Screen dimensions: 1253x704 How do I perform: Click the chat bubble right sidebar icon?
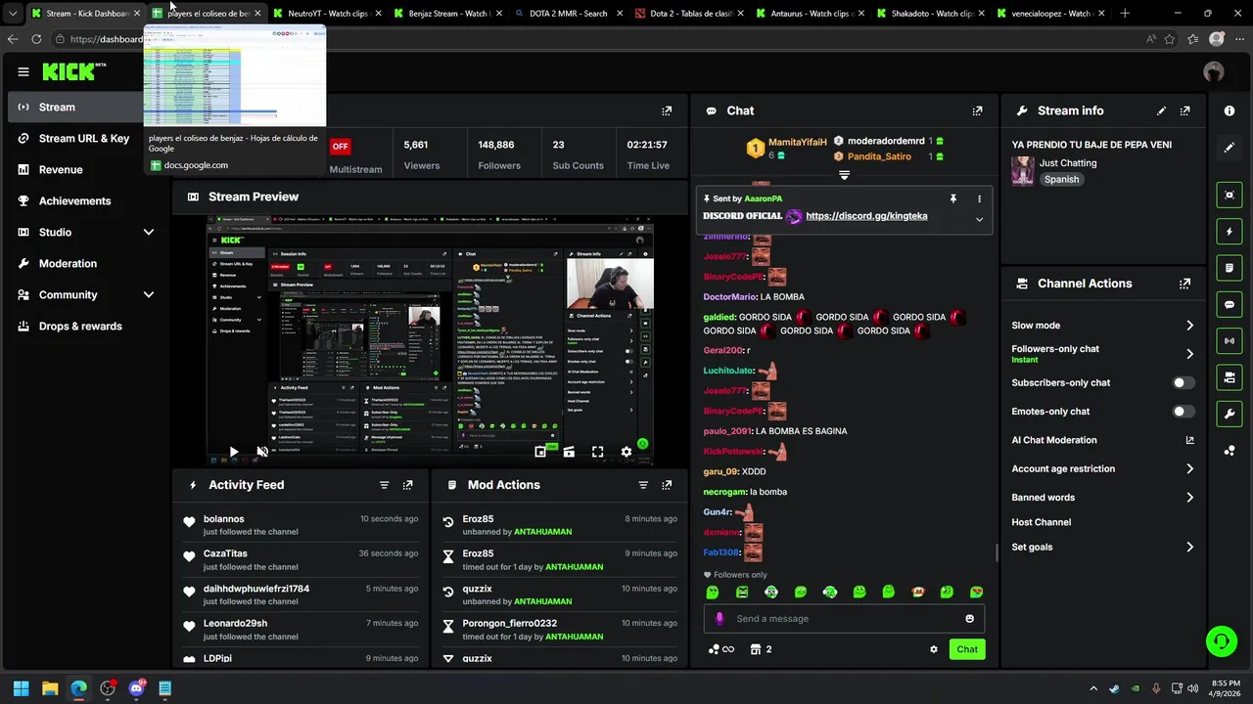1230,304
